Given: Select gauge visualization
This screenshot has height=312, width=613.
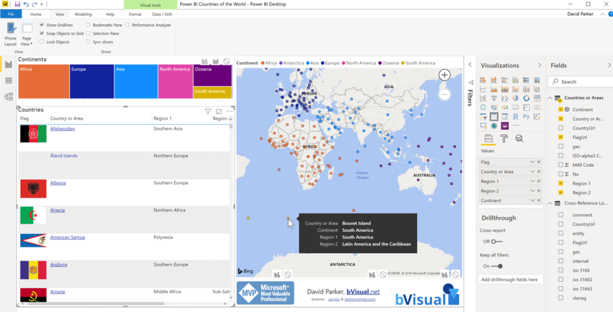Looking at the screenshot, I should coord(505,108).
